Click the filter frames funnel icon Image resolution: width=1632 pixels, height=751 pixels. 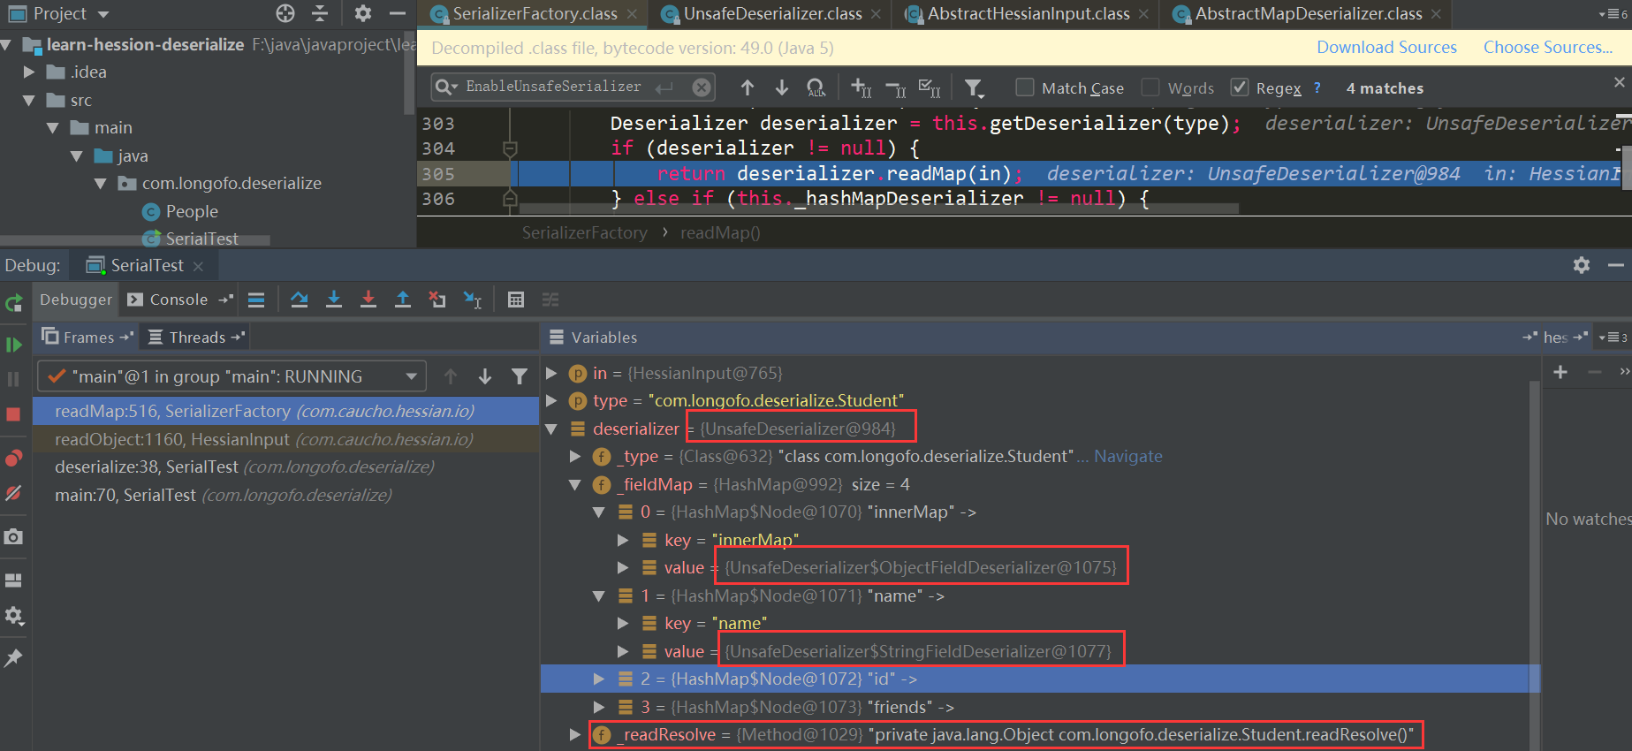520,376
